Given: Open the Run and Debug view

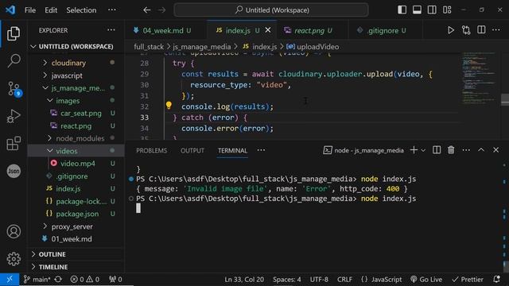Looking at the screenshot, I should tap(14, 116).
